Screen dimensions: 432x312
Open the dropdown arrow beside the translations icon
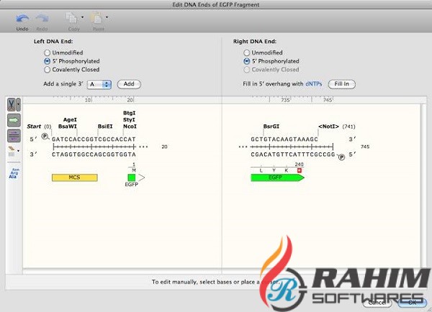coord(19,151)
